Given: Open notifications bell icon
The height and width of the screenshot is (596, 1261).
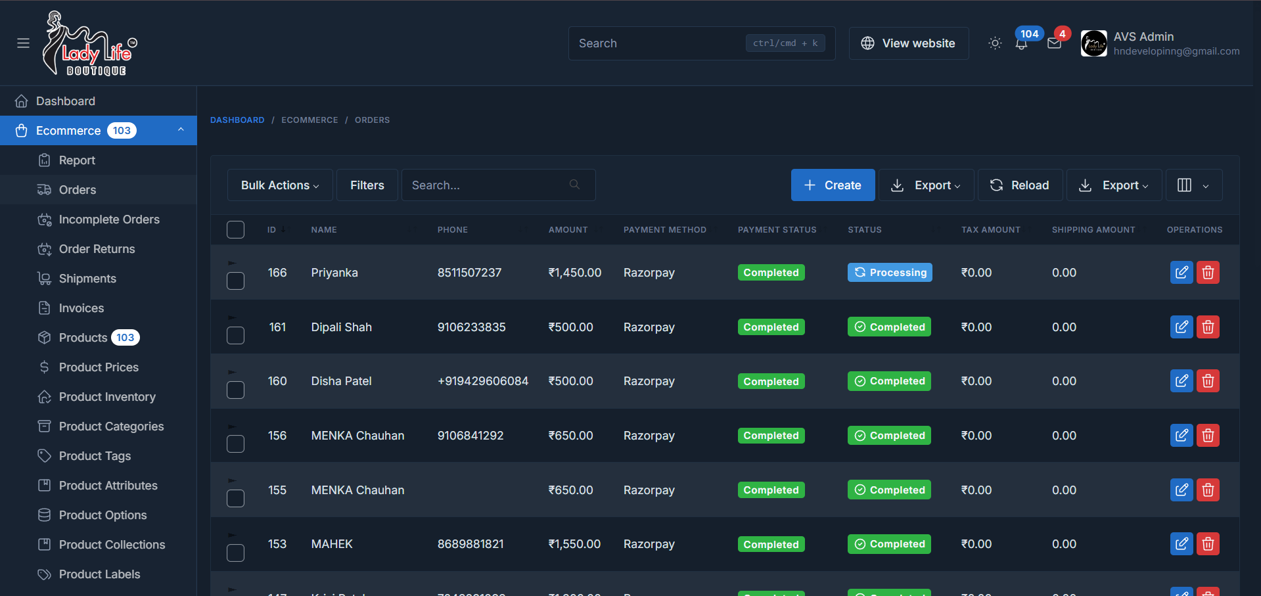Looking at the screenshot, I should 1021,44.
